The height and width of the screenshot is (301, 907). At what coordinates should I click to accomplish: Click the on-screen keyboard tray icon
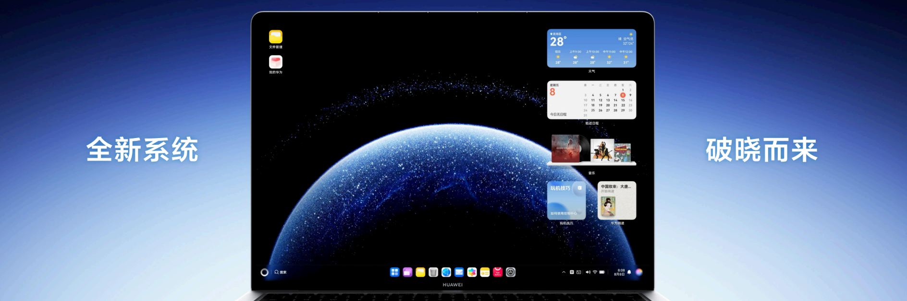coord(579,272)
